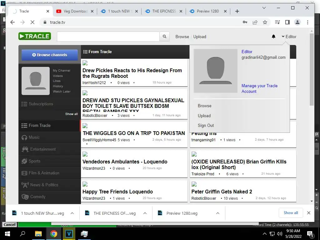Switch to Vegas Pro in taskbar
The image size is (320, 240).
click(69, 234)
